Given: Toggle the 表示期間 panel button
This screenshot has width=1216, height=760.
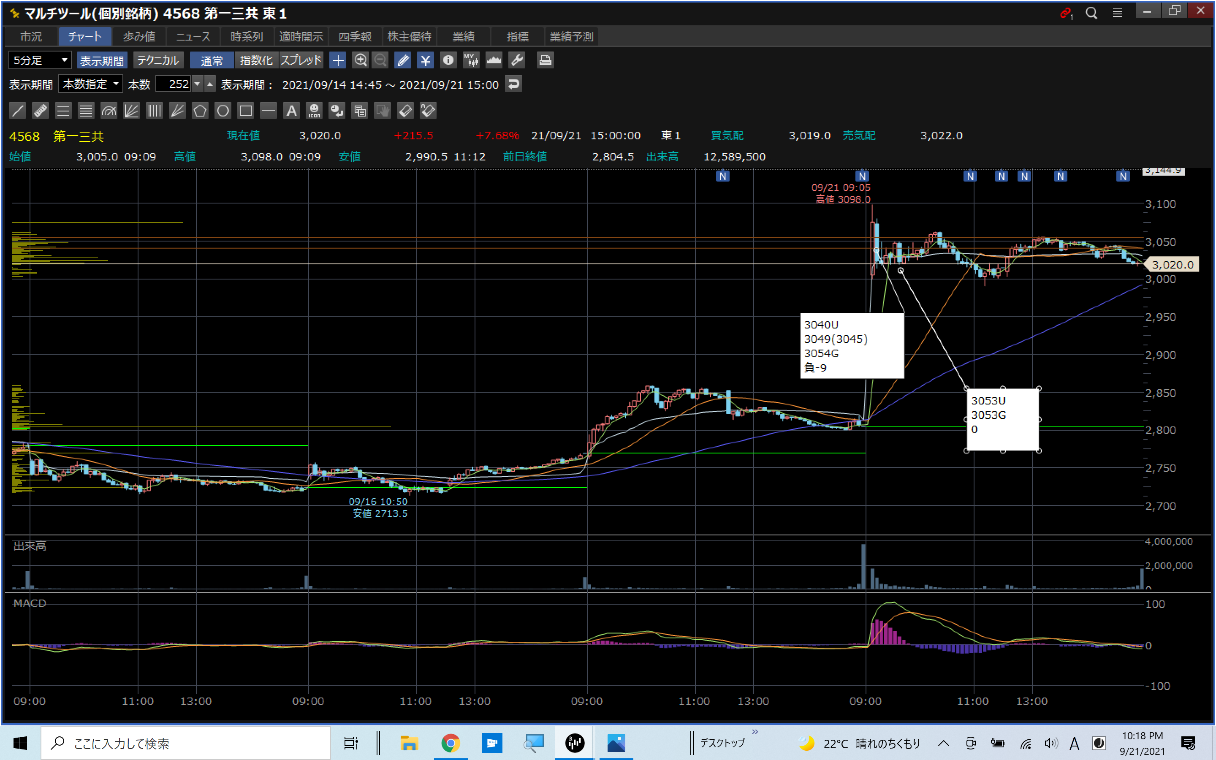Looking at the screenshot, I should (x=102, y=60).
